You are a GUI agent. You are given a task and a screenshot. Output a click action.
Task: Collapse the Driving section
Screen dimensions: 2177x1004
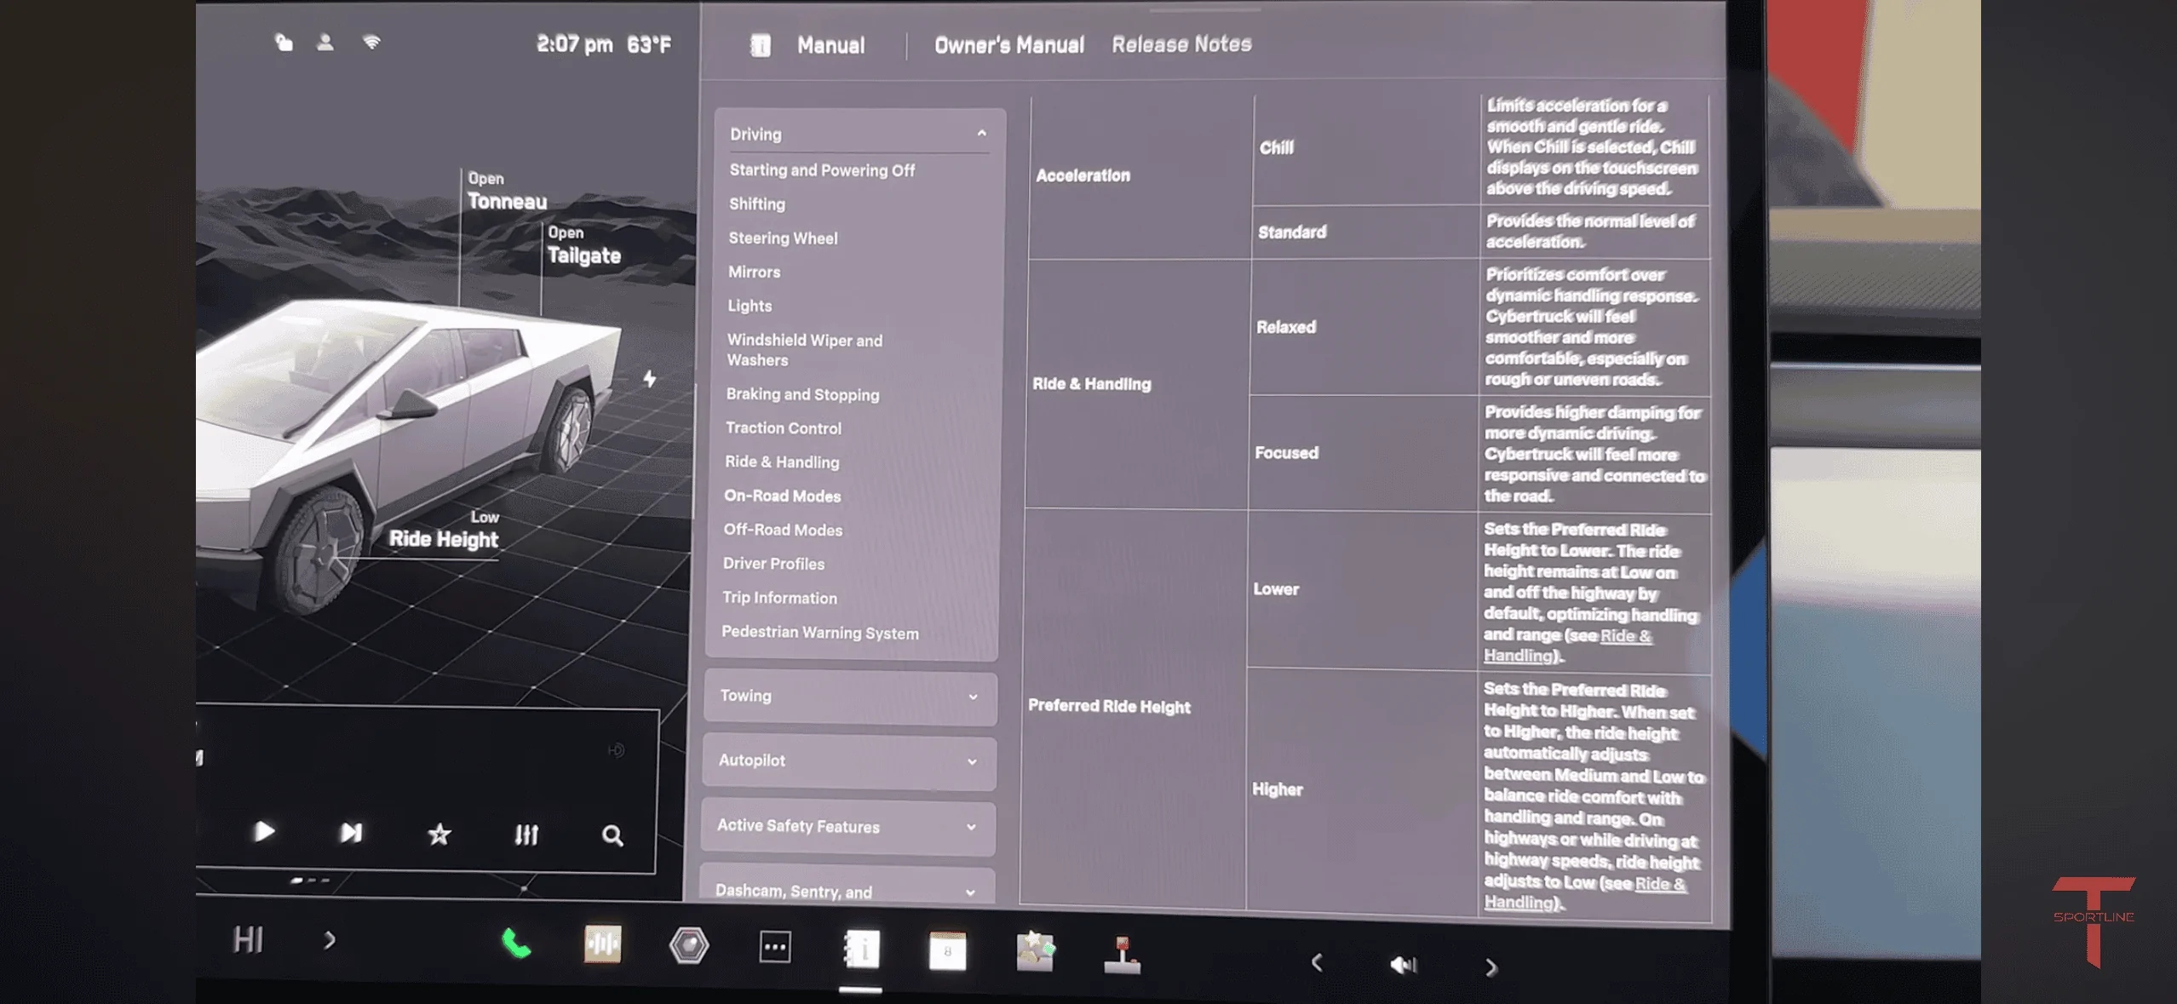(x=859, y=134)
